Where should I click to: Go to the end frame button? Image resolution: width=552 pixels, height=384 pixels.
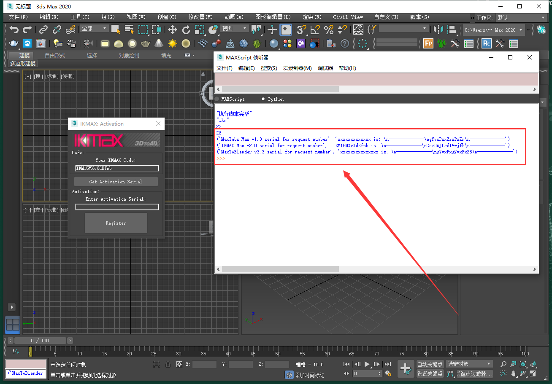[387, 364]
